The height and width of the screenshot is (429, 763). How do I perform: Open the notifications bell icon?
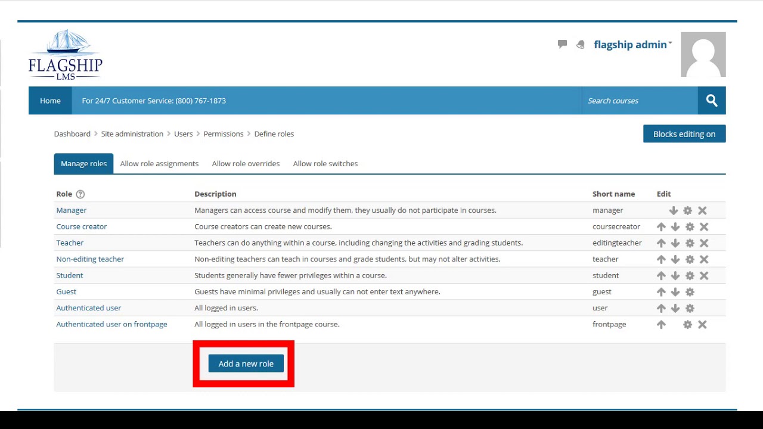(x=581, y=45)
